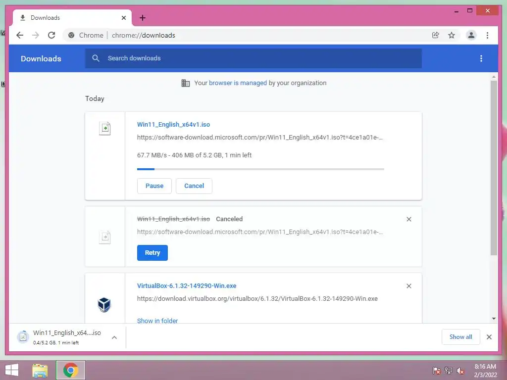Click the forward navigation arrow
This screenshot has height=380, width=507.
36,35
